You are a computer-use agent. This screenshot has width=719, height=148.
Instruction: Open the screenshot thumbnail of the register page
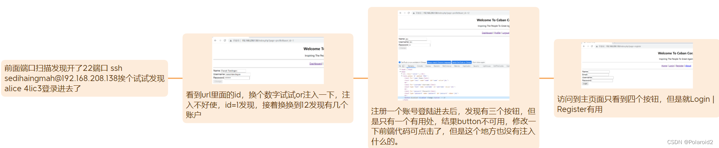637,65
